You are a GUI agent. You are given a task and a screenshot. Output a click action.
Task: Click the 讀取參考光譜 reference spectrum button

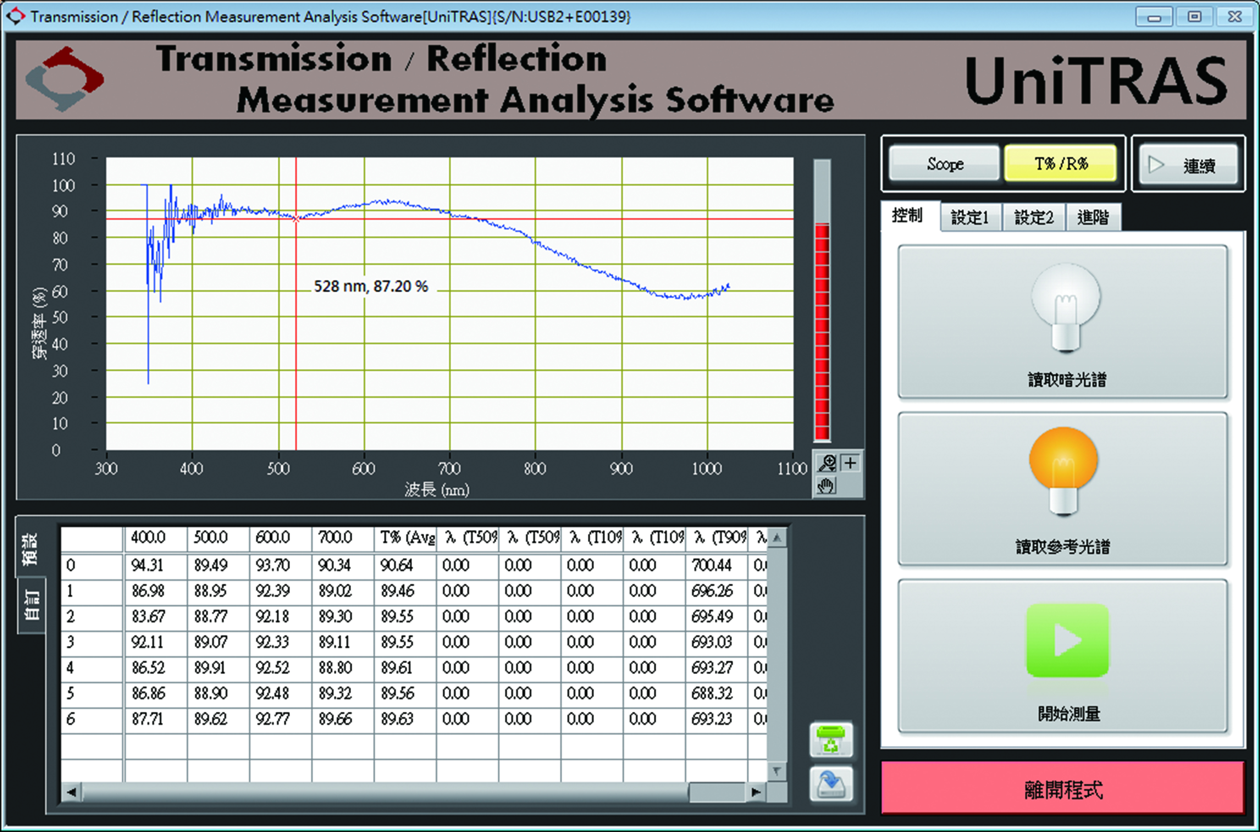point(1062,489)
